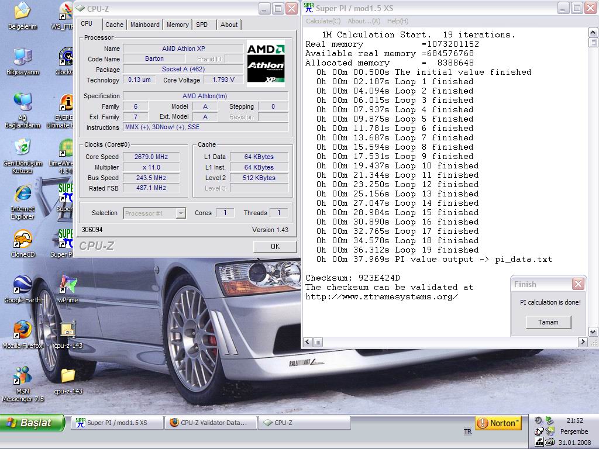The image size is (599, 449).
Task: Click the PI value output line
Action: click(435, 260)
